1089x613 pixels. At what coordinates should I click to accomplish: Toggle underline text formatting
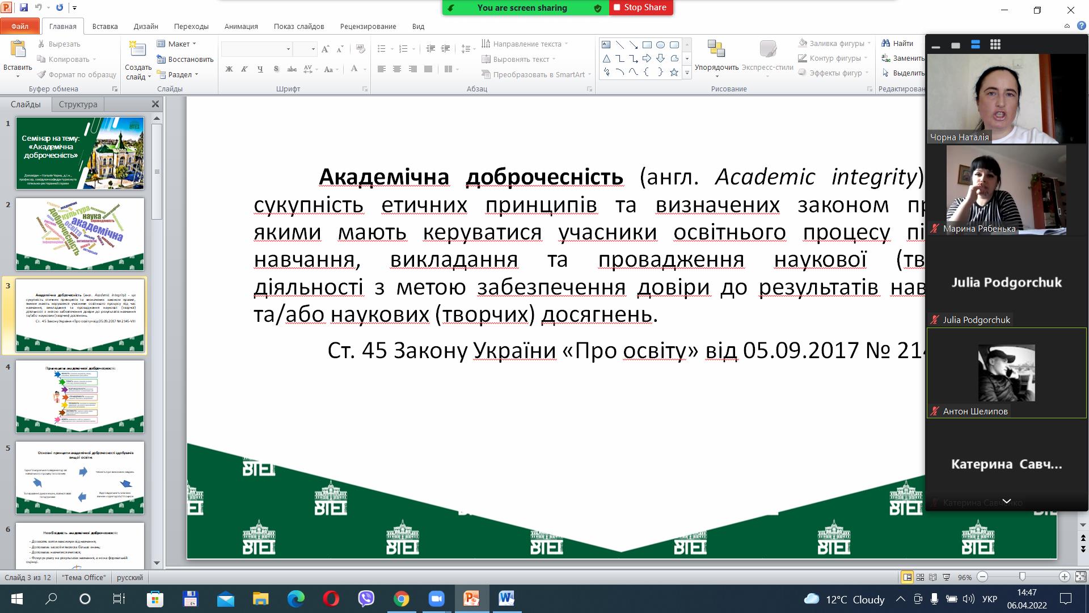[260, 69]
